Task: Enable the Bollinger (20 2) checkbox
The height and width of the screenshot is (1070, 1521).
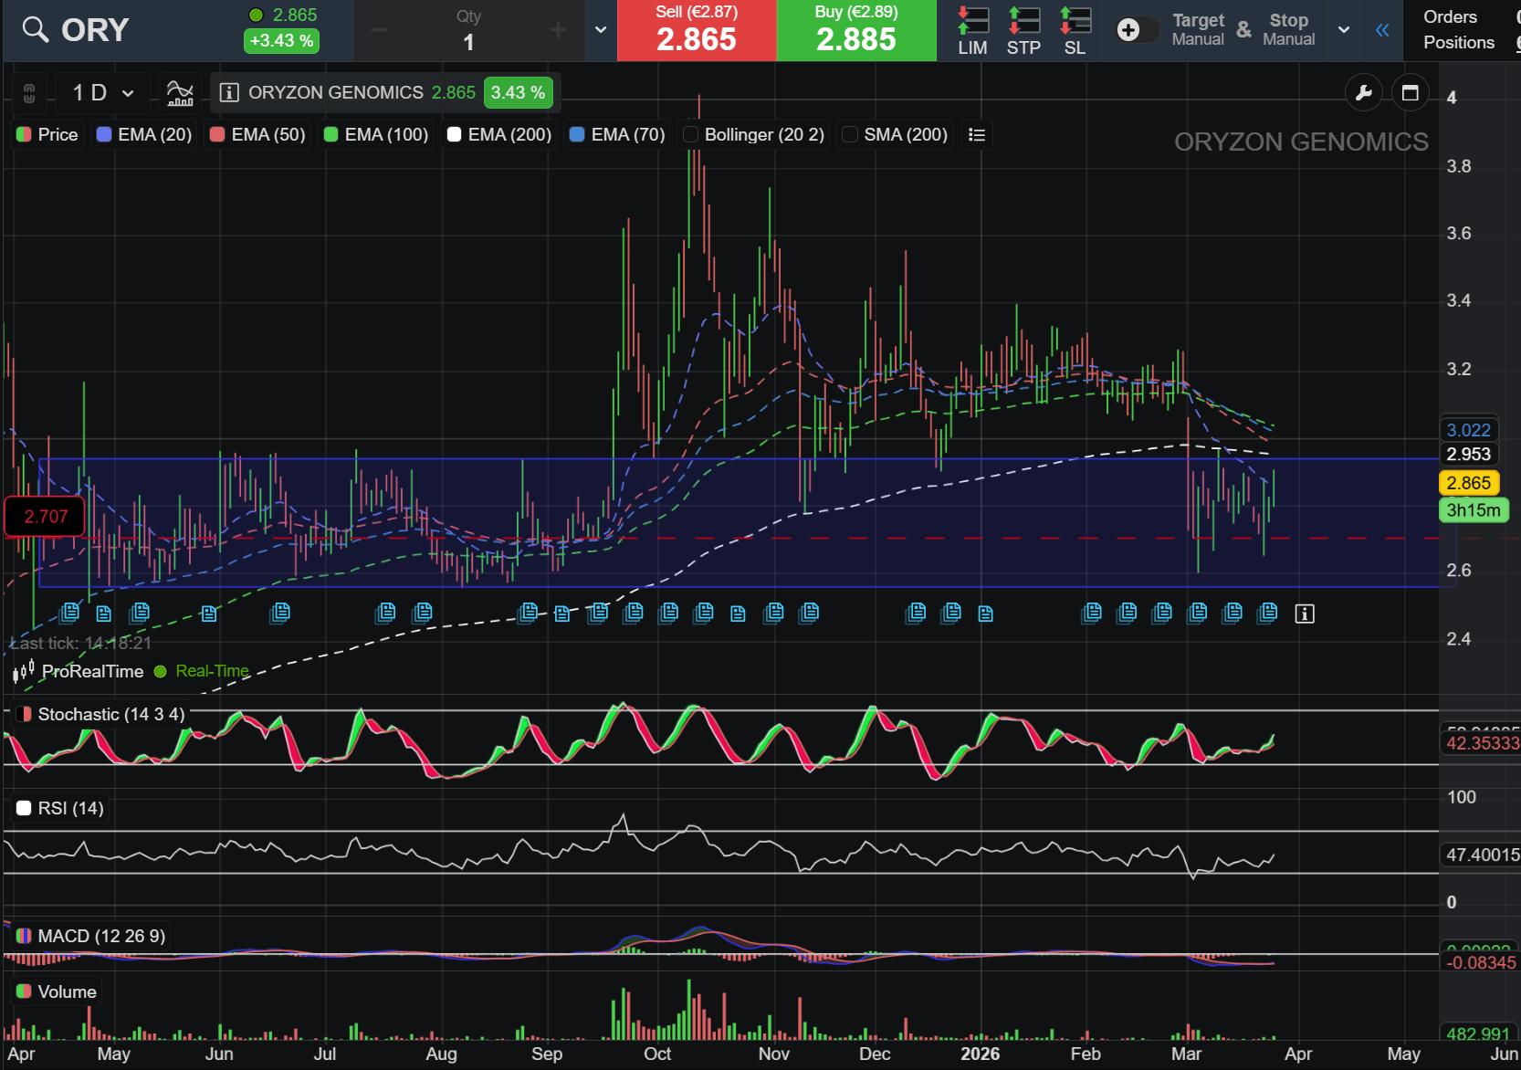Action: click(691, 135)
